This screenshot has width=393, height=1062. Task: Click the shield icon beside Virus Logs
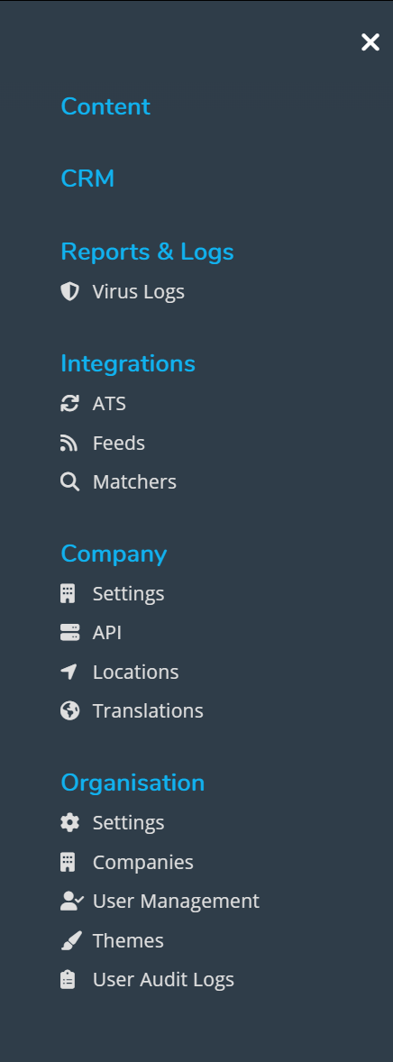click(x=69, y=292)
